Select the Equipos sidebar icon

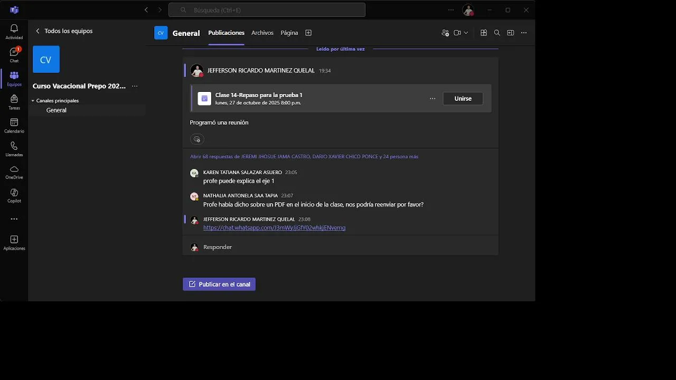coord(14,79)
